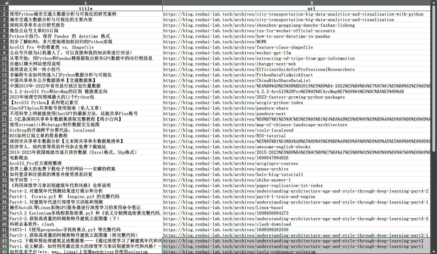Image resolution: width=437 pixels, height=254 pixels.
Task: Click the URL ending 'extracting-od-trips-from-gps-information'
Action: 259,58
